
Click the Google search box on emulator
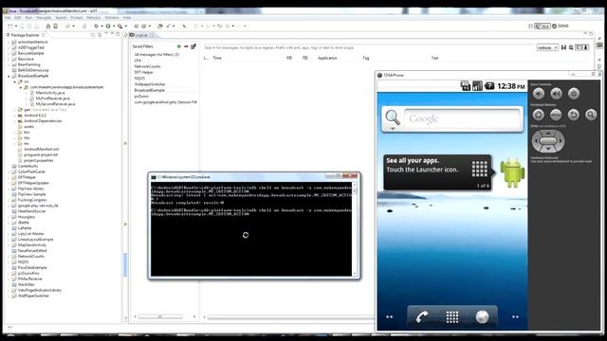tap(462, 118)
